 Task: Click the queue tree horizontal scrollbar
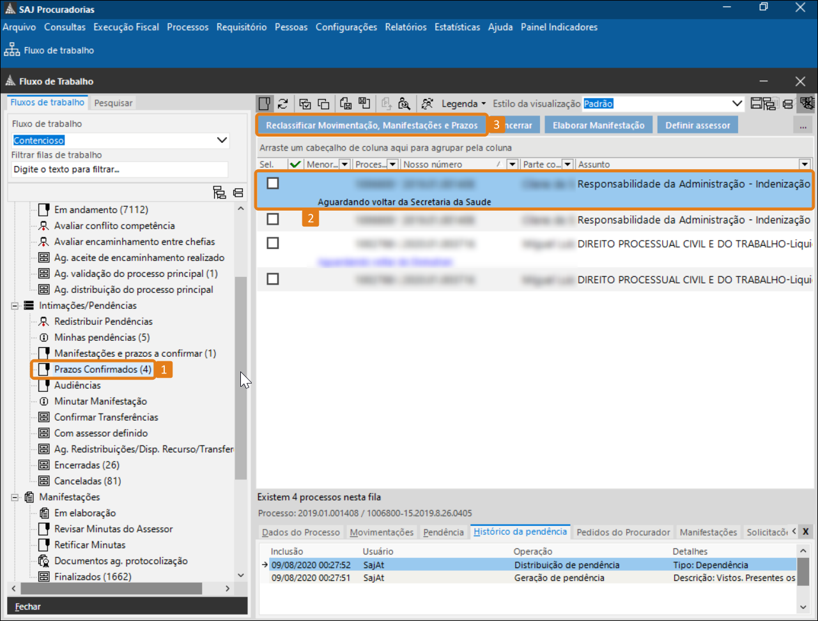coord(110,588)
